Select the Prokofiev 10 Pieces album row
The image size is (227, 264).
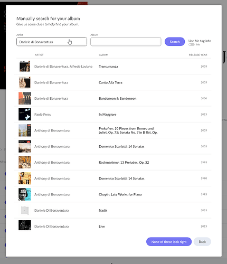[113, 130]
